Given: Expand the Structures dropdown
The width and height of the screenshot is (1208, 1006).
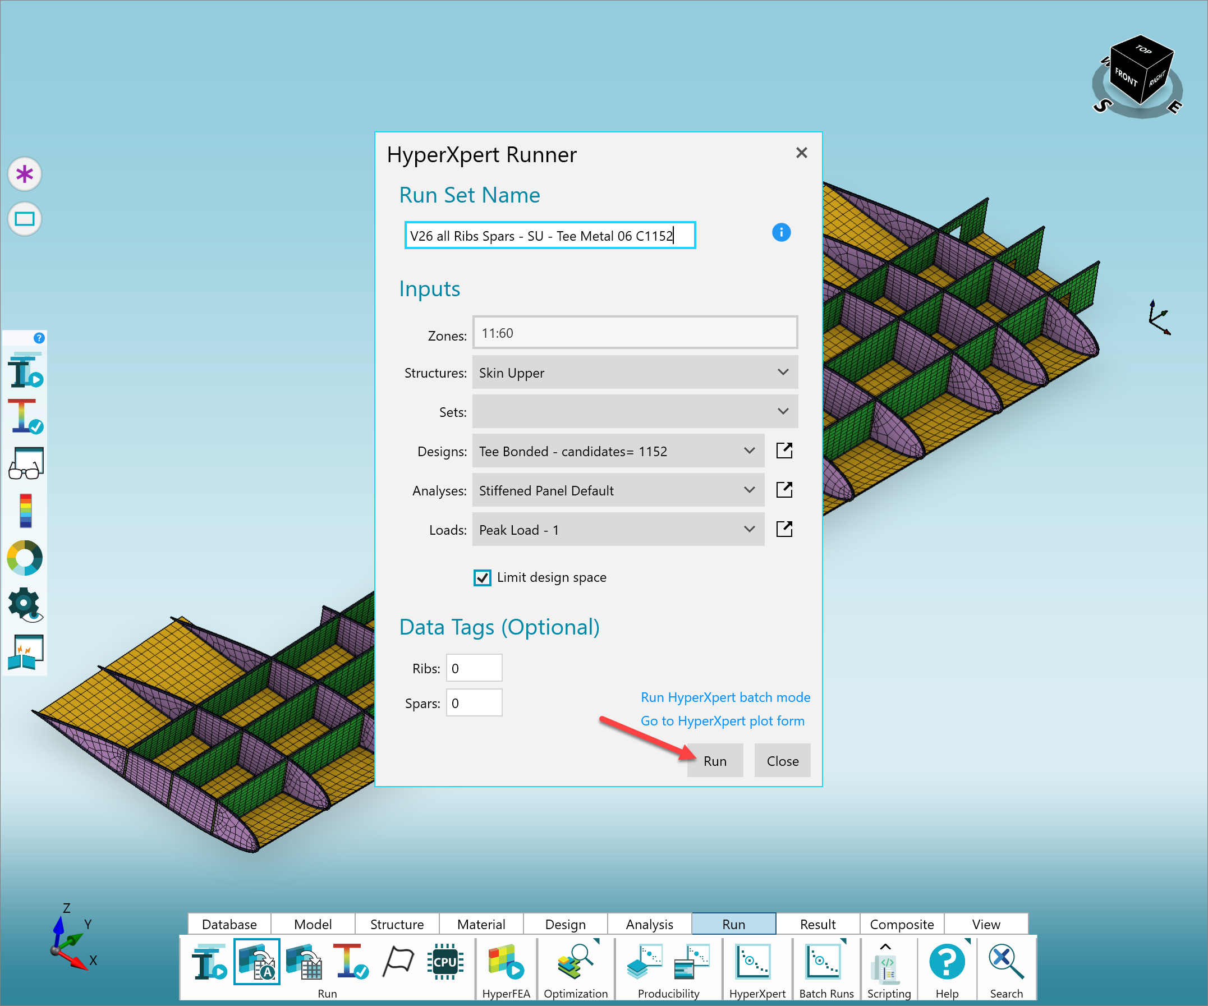Looking at the screenshot, I should pyautogui.click(x=635, y=372).
